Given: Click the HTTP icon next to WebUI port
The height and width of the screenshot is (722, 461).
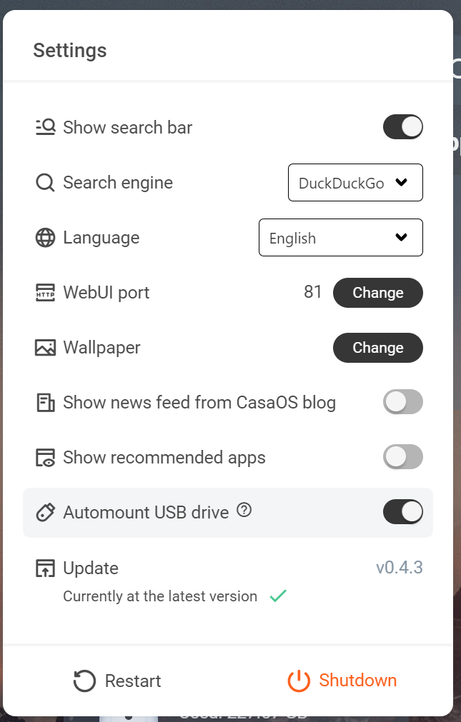Looking at the screenshot, I should [x=45, y=292].
